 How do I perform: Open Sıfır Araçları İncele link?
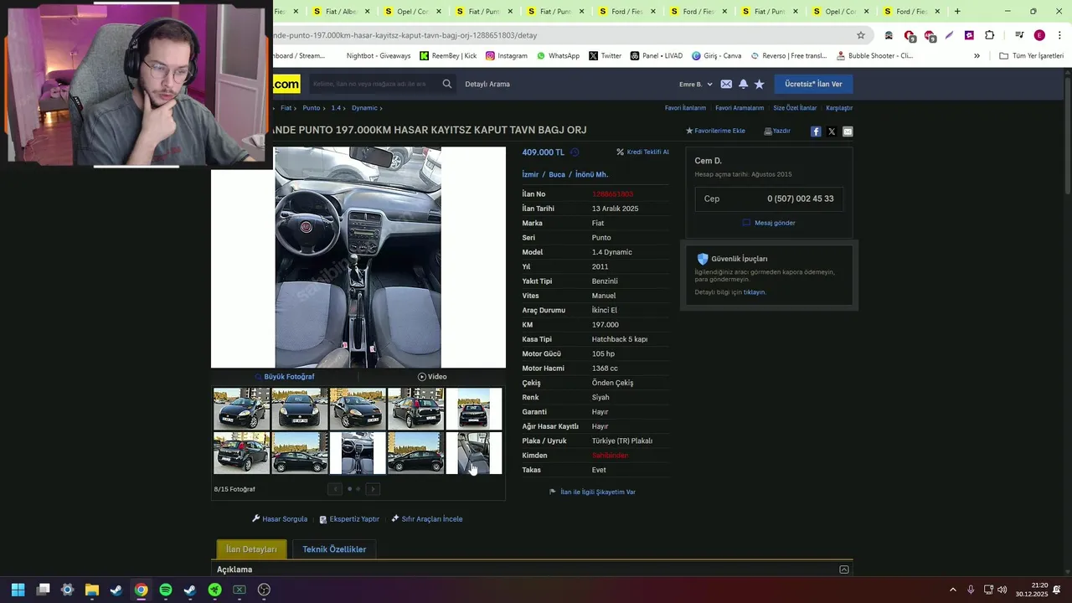[x=426, y=519]
